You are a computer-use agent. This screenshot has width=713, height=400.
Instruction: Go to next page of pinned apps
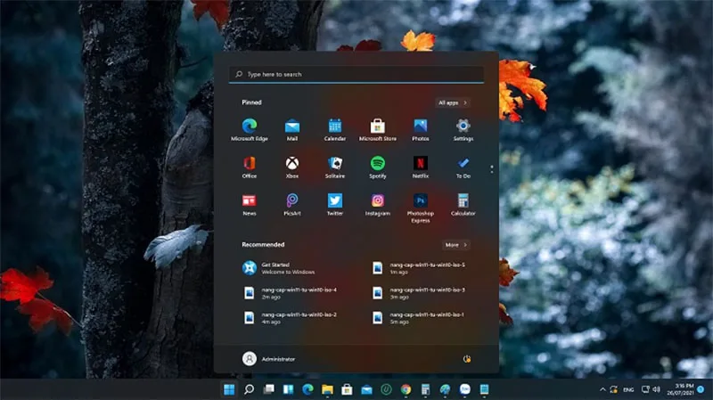tap(492, 172)
